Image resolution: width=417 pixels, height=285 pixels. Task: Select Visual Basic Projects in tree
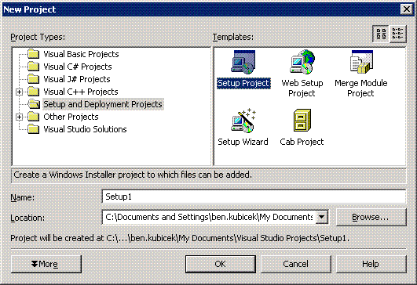[x=81, y=54]
